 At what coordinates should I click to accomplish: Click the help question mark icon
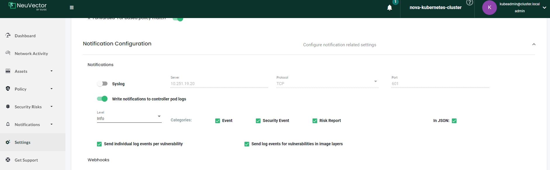pos(470,3)
